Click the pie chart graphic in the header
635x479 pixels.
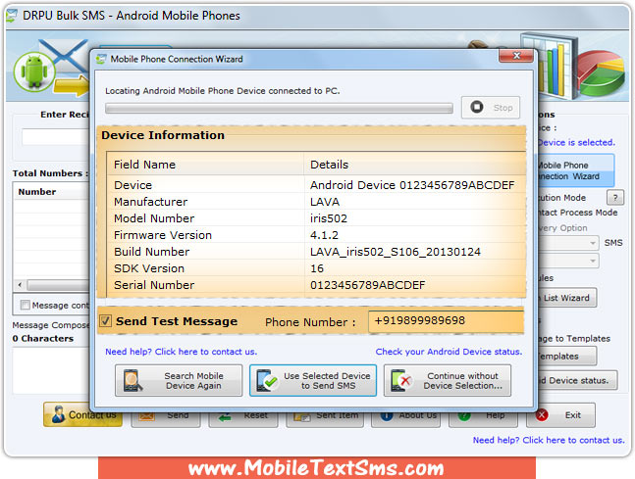tap(601, 73)
